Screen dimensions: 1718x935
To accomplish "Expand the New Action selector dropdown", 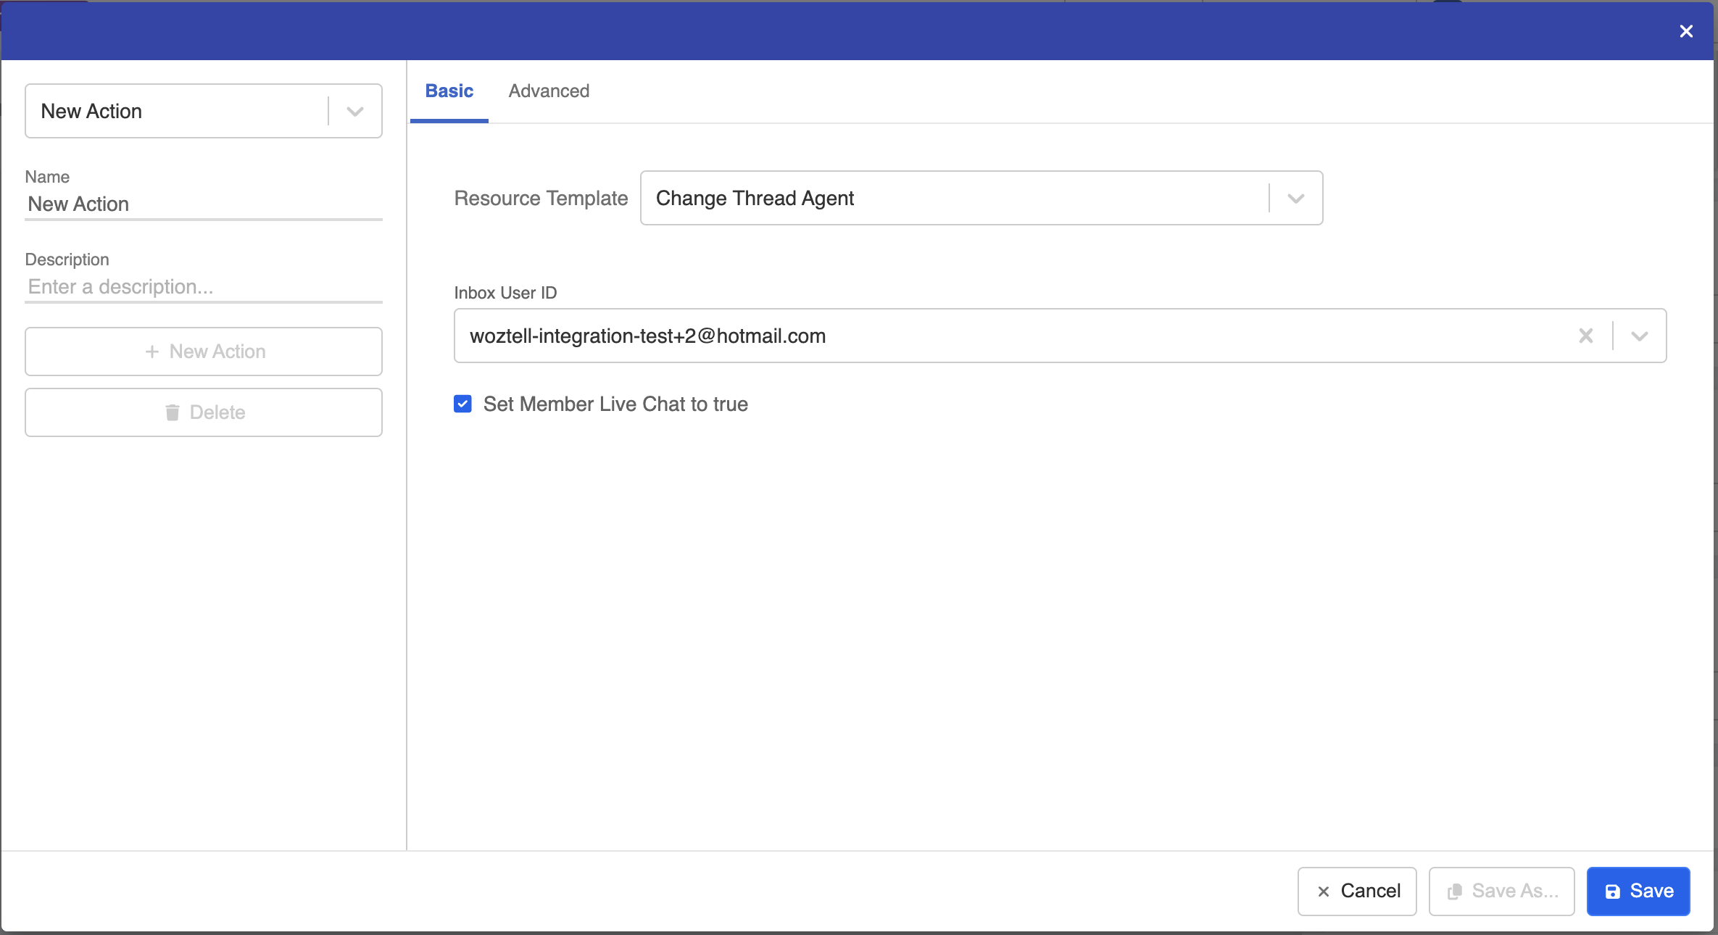I will [x=354, y=111].
